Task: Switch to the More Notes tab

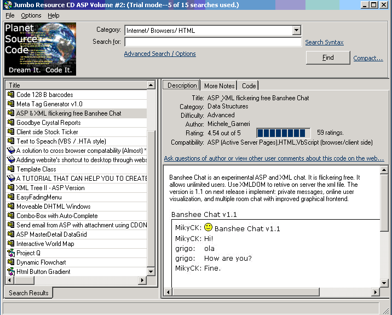Action: point(219,86)
